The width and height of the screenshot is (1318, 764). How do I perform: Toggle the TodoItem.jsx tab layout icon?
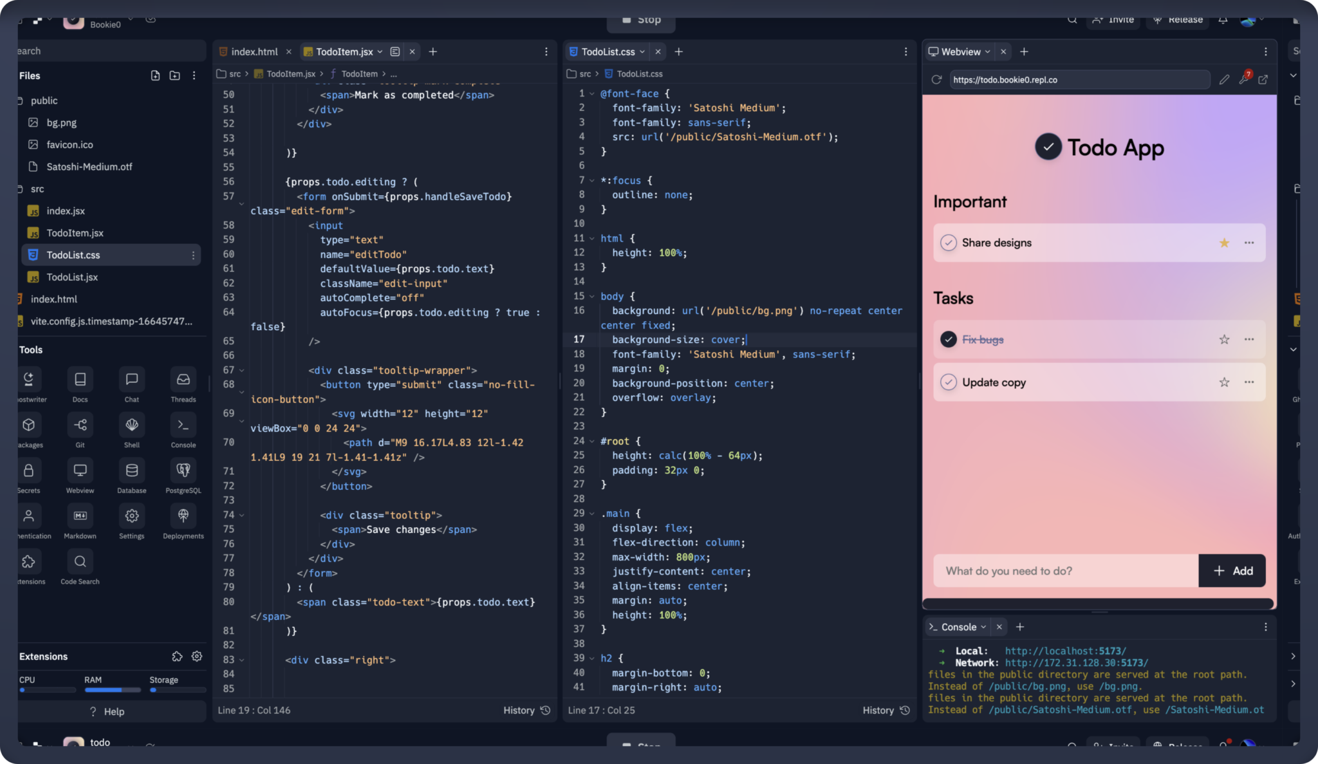pyautogui.click(x=395, y=52)
